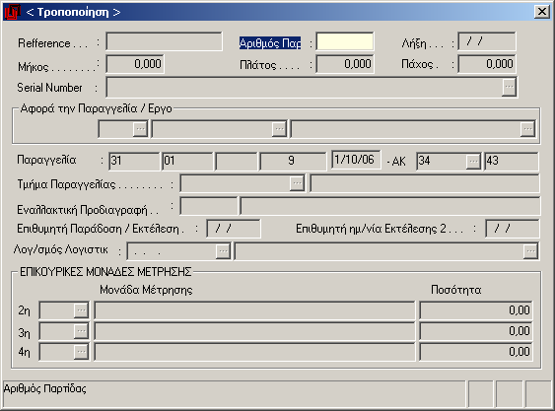The height and width of the screenshot is (411, 555).
Task: Open the Τμήμα Παραγγελίας lookup button
Action: click(x=297, y=183)
